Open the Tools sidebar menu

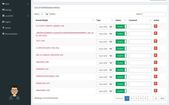[x=15, y=4]
